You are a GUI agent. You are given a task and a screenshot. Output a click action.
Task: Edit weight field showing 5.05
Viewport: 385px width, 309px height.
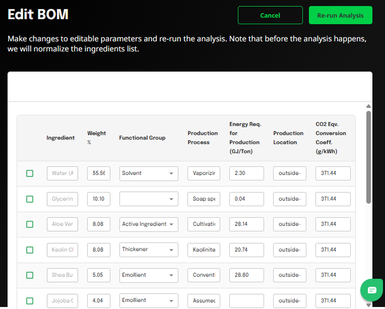(x=99, y=275)
